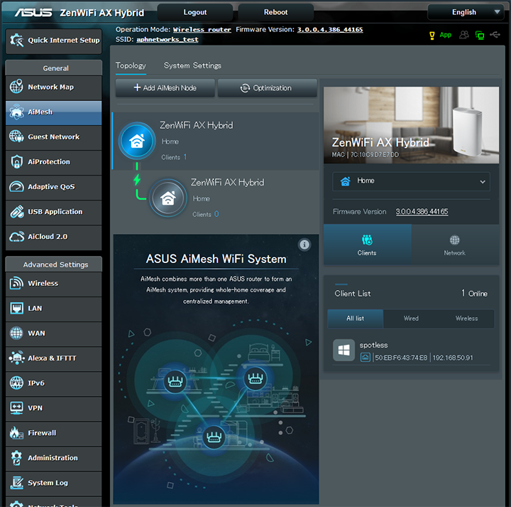The image size is (511, 507).
Task: Click the USB status icon in header
Action: (x=495, y=35)
